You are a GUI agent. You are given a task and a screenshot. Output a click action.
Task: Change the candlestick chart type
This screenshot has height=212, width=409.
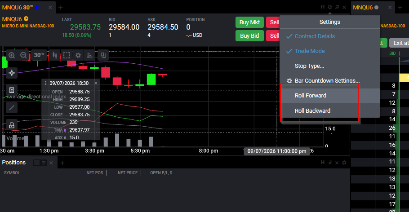point(54,55)
